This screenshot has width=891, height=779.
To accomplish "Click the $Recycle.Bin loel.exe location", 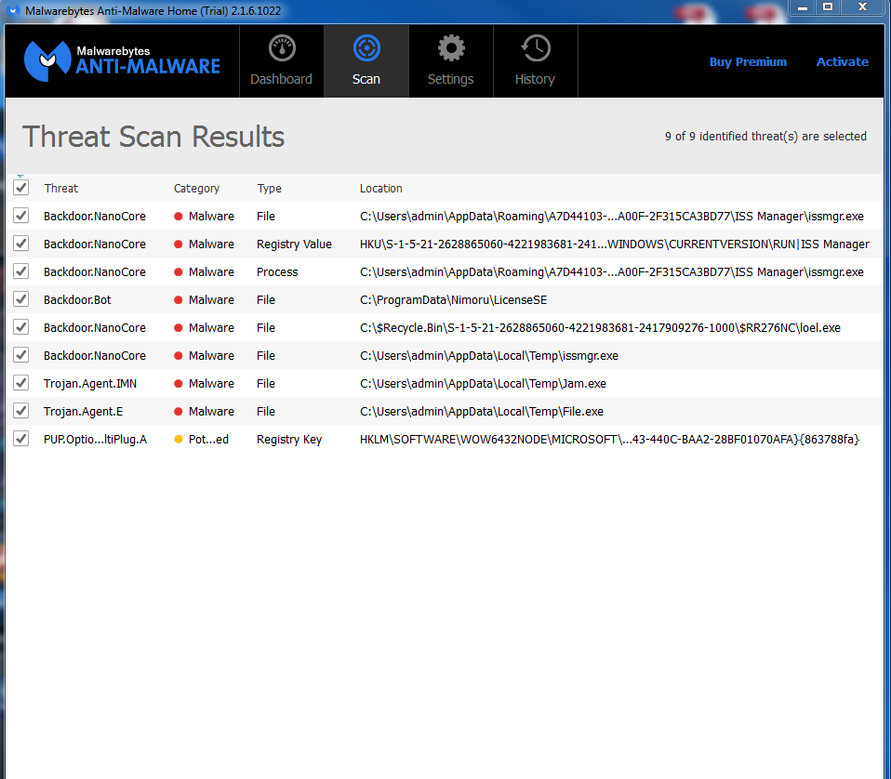I will click(600, 328).
